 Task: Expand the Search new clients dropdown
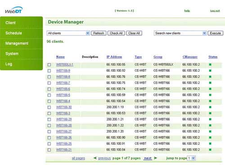pos(180,33)
